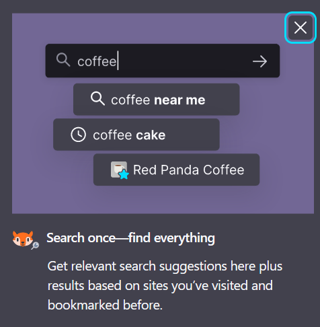Click the search icon beside coffee near me

click(x=97, y=98)
